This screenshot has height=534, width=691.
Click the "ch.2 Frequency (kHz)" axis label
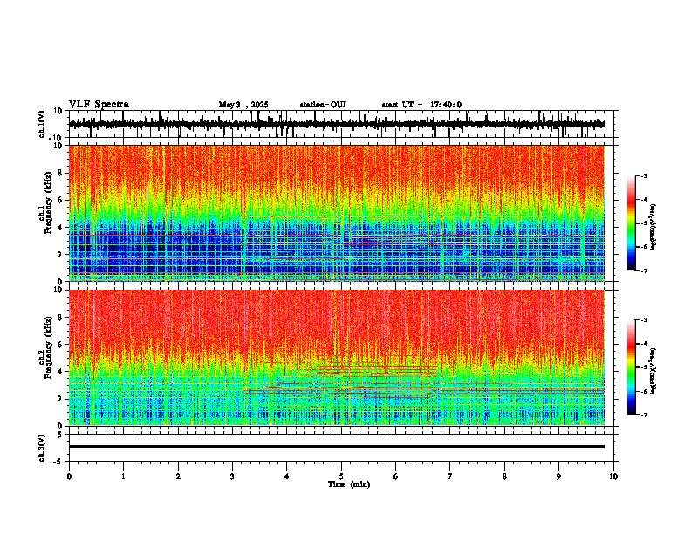44,347
